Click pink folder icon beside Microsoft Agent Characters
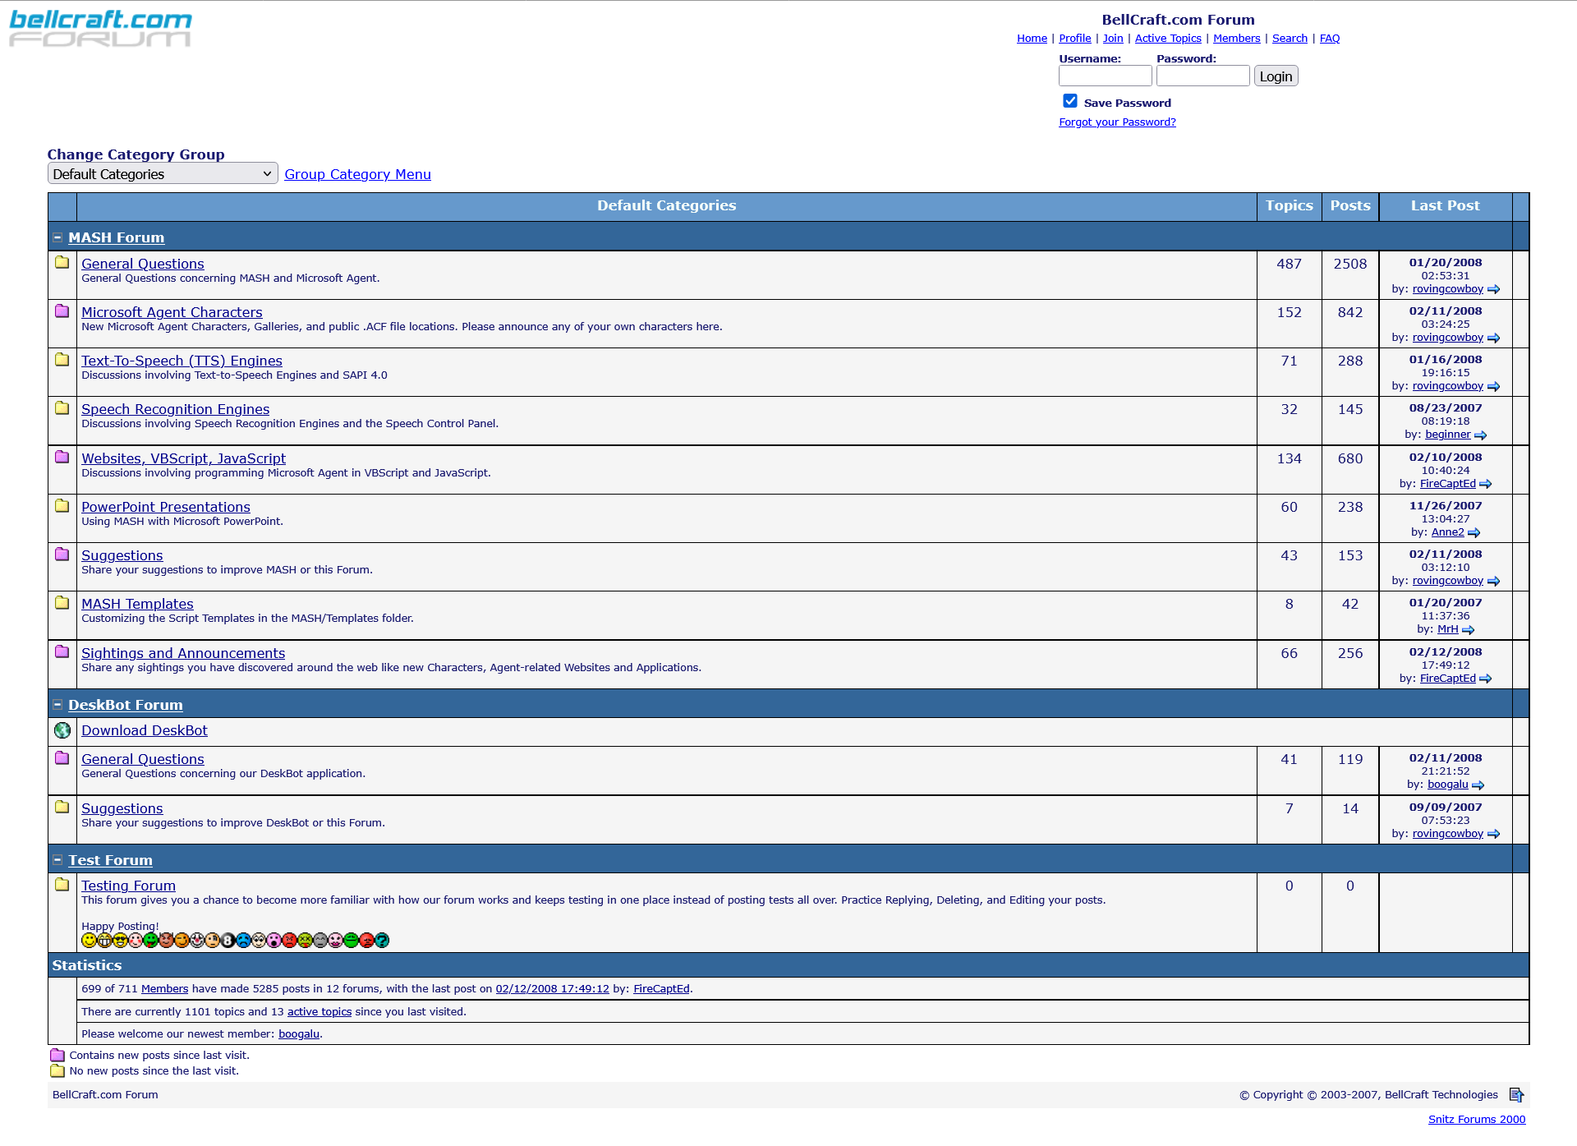This screenshot has width=1577, height=1146. [62, 311]
